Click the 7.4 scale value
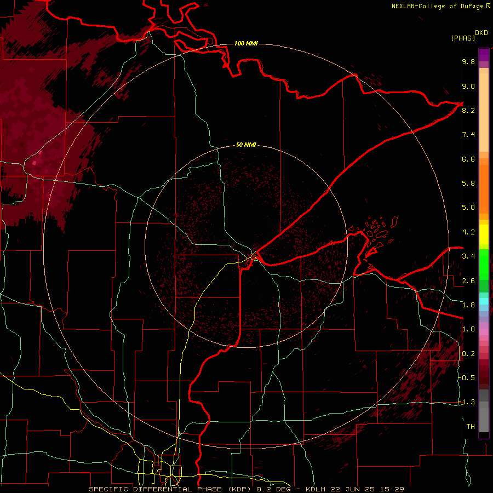This screenshot has height=493, width=493. (468, 135)
